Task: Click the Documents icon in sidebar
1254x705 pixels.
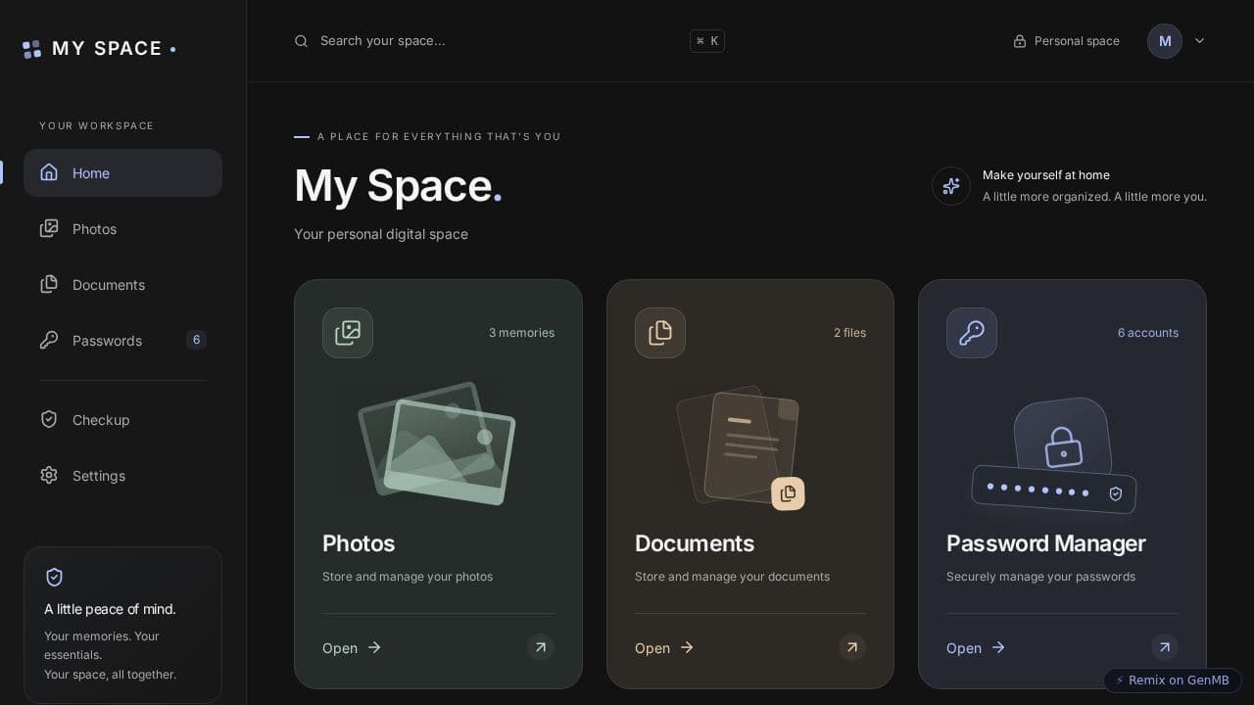Action: (x=49, y=284)
